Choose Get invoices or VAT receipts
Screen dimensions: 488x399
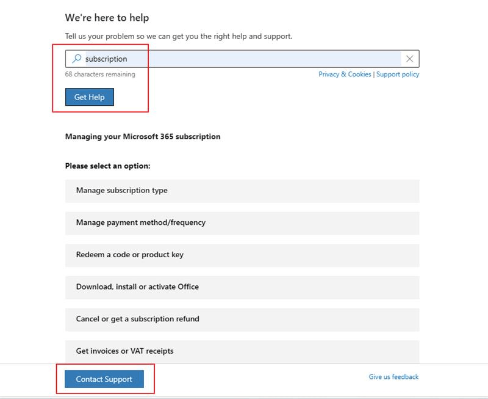[242, 351]
